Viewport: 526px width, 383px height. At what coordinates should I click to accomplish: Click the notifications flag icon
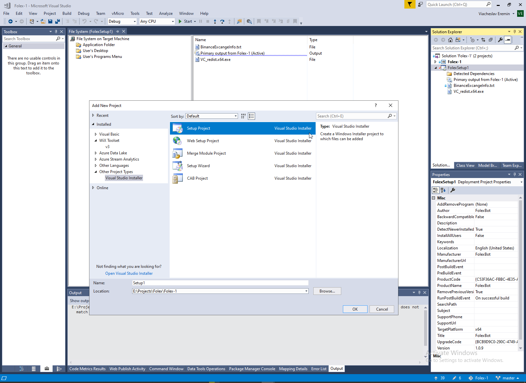coord(410,4)
